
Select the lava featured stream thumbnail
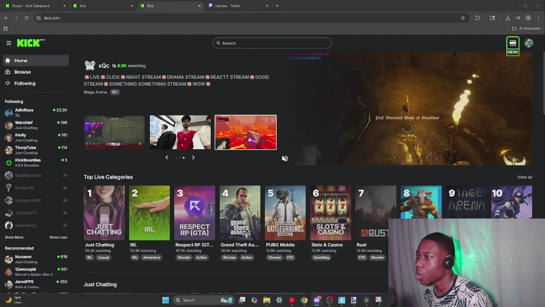pos(246,132)
